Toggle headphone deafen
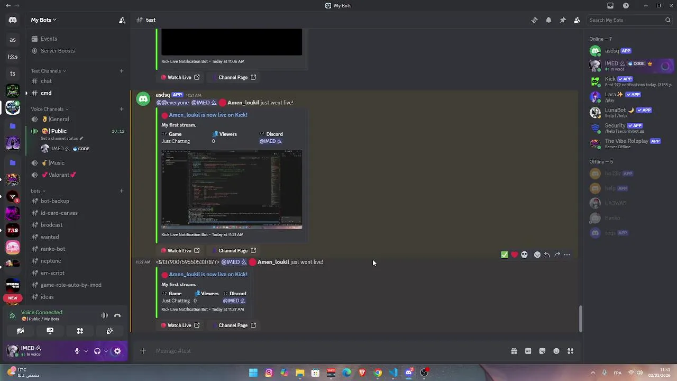The image size is (677, 381). click(x=97, y=351)
